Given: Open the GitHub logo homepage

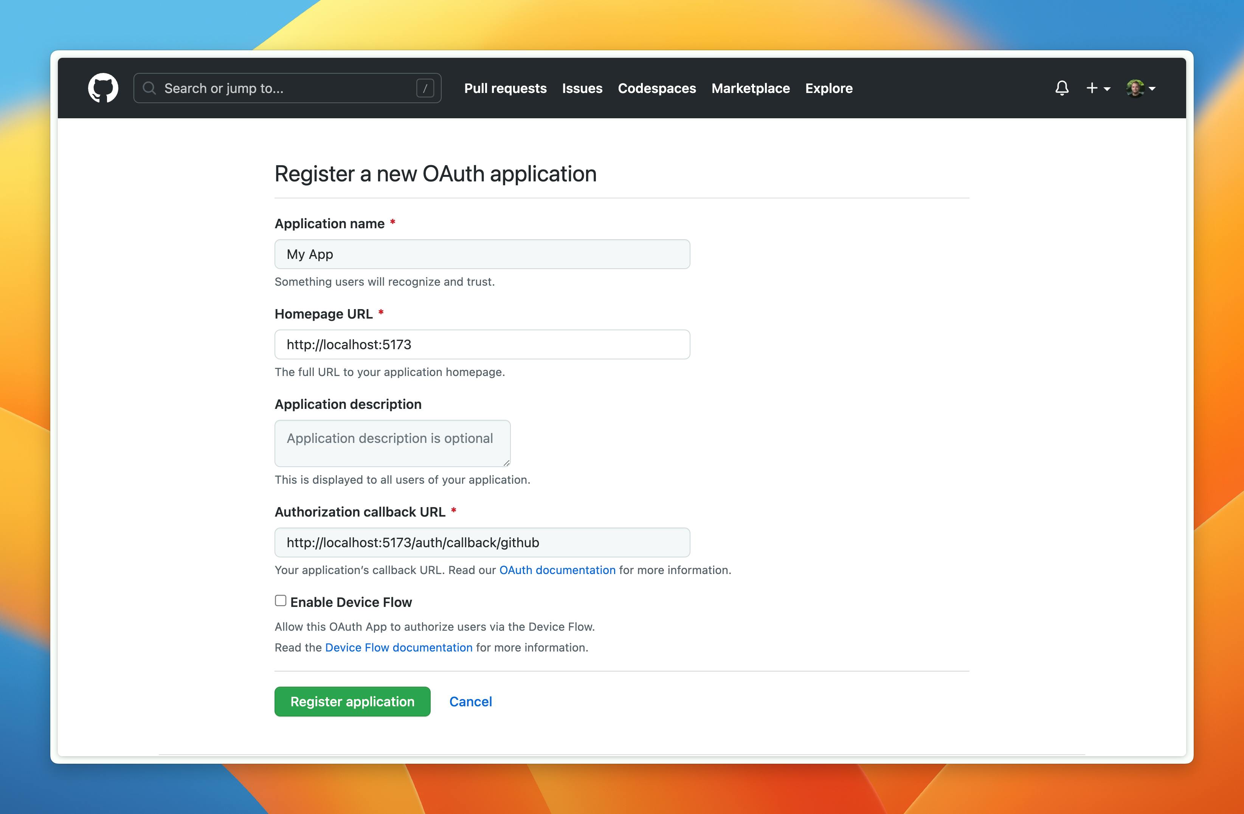Looking at the screenshot, I should [103, 88].
